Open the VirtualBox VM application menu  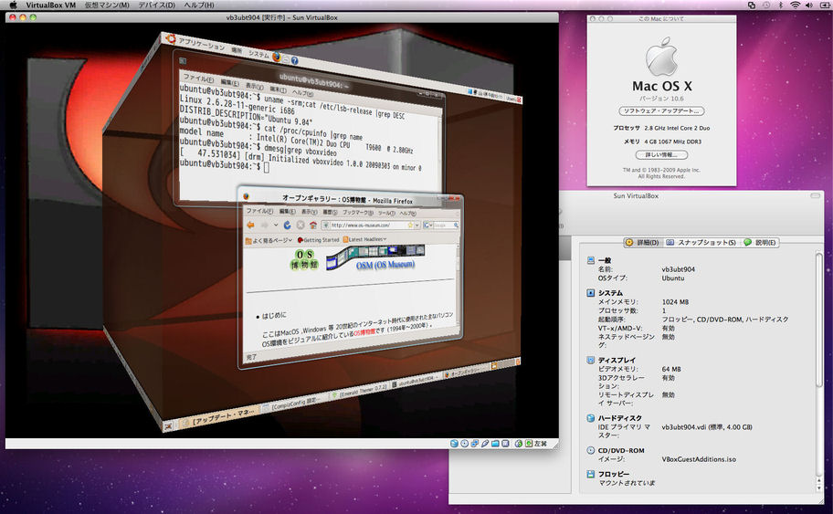pos(51,5)
